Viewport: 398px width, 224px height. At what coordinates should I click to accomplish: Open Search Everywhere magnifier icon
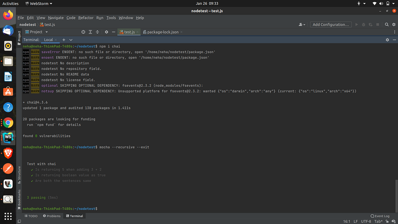[x=387, y=25]
